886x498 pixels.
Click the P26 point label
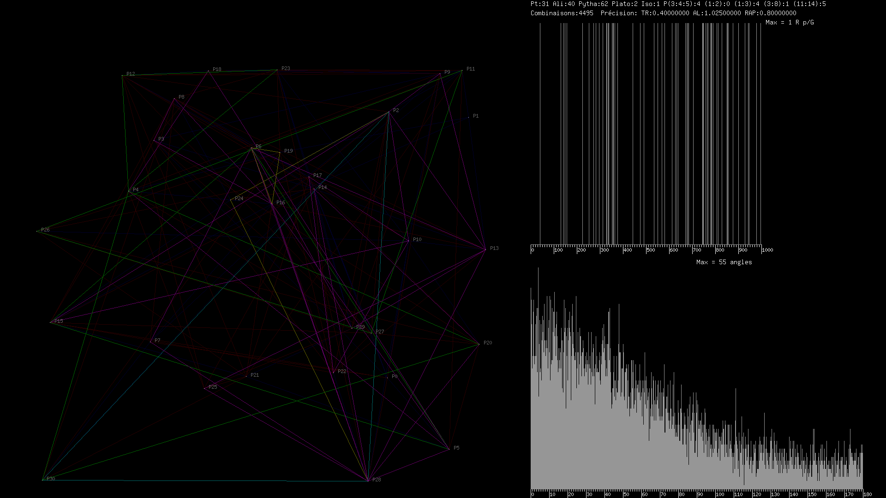(x=45, y=230)
